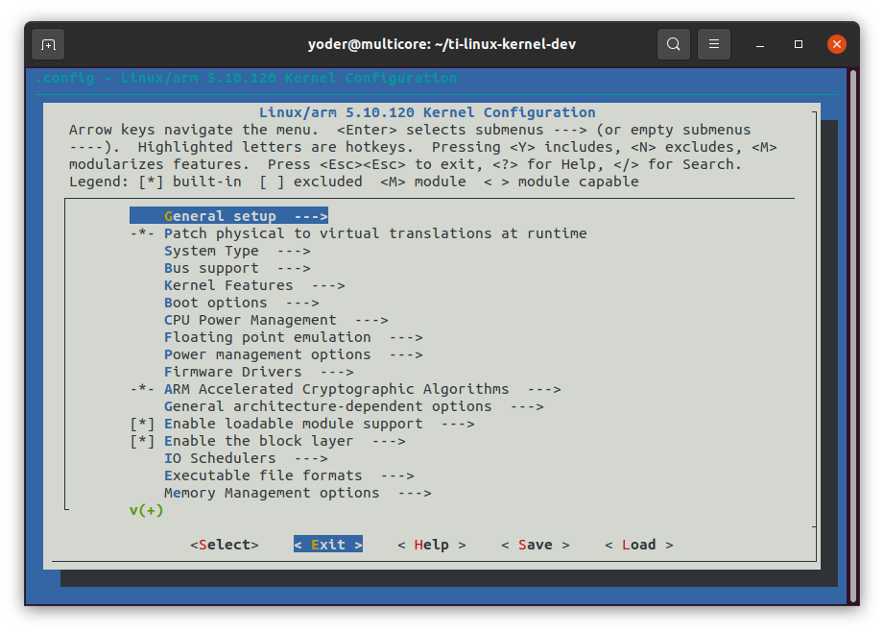Open Firmware Drivers submenu
The width and height of the screenshot is (884, 633).
(x=259, y=373)
